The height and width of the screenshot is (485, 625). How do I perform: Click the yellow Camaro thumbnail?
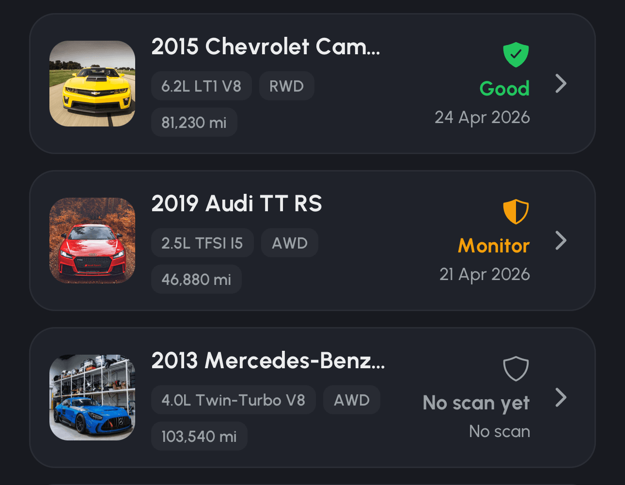(x=92, y=83)
